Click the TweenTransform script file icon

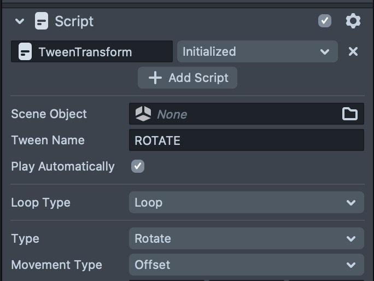click(25, 52)
